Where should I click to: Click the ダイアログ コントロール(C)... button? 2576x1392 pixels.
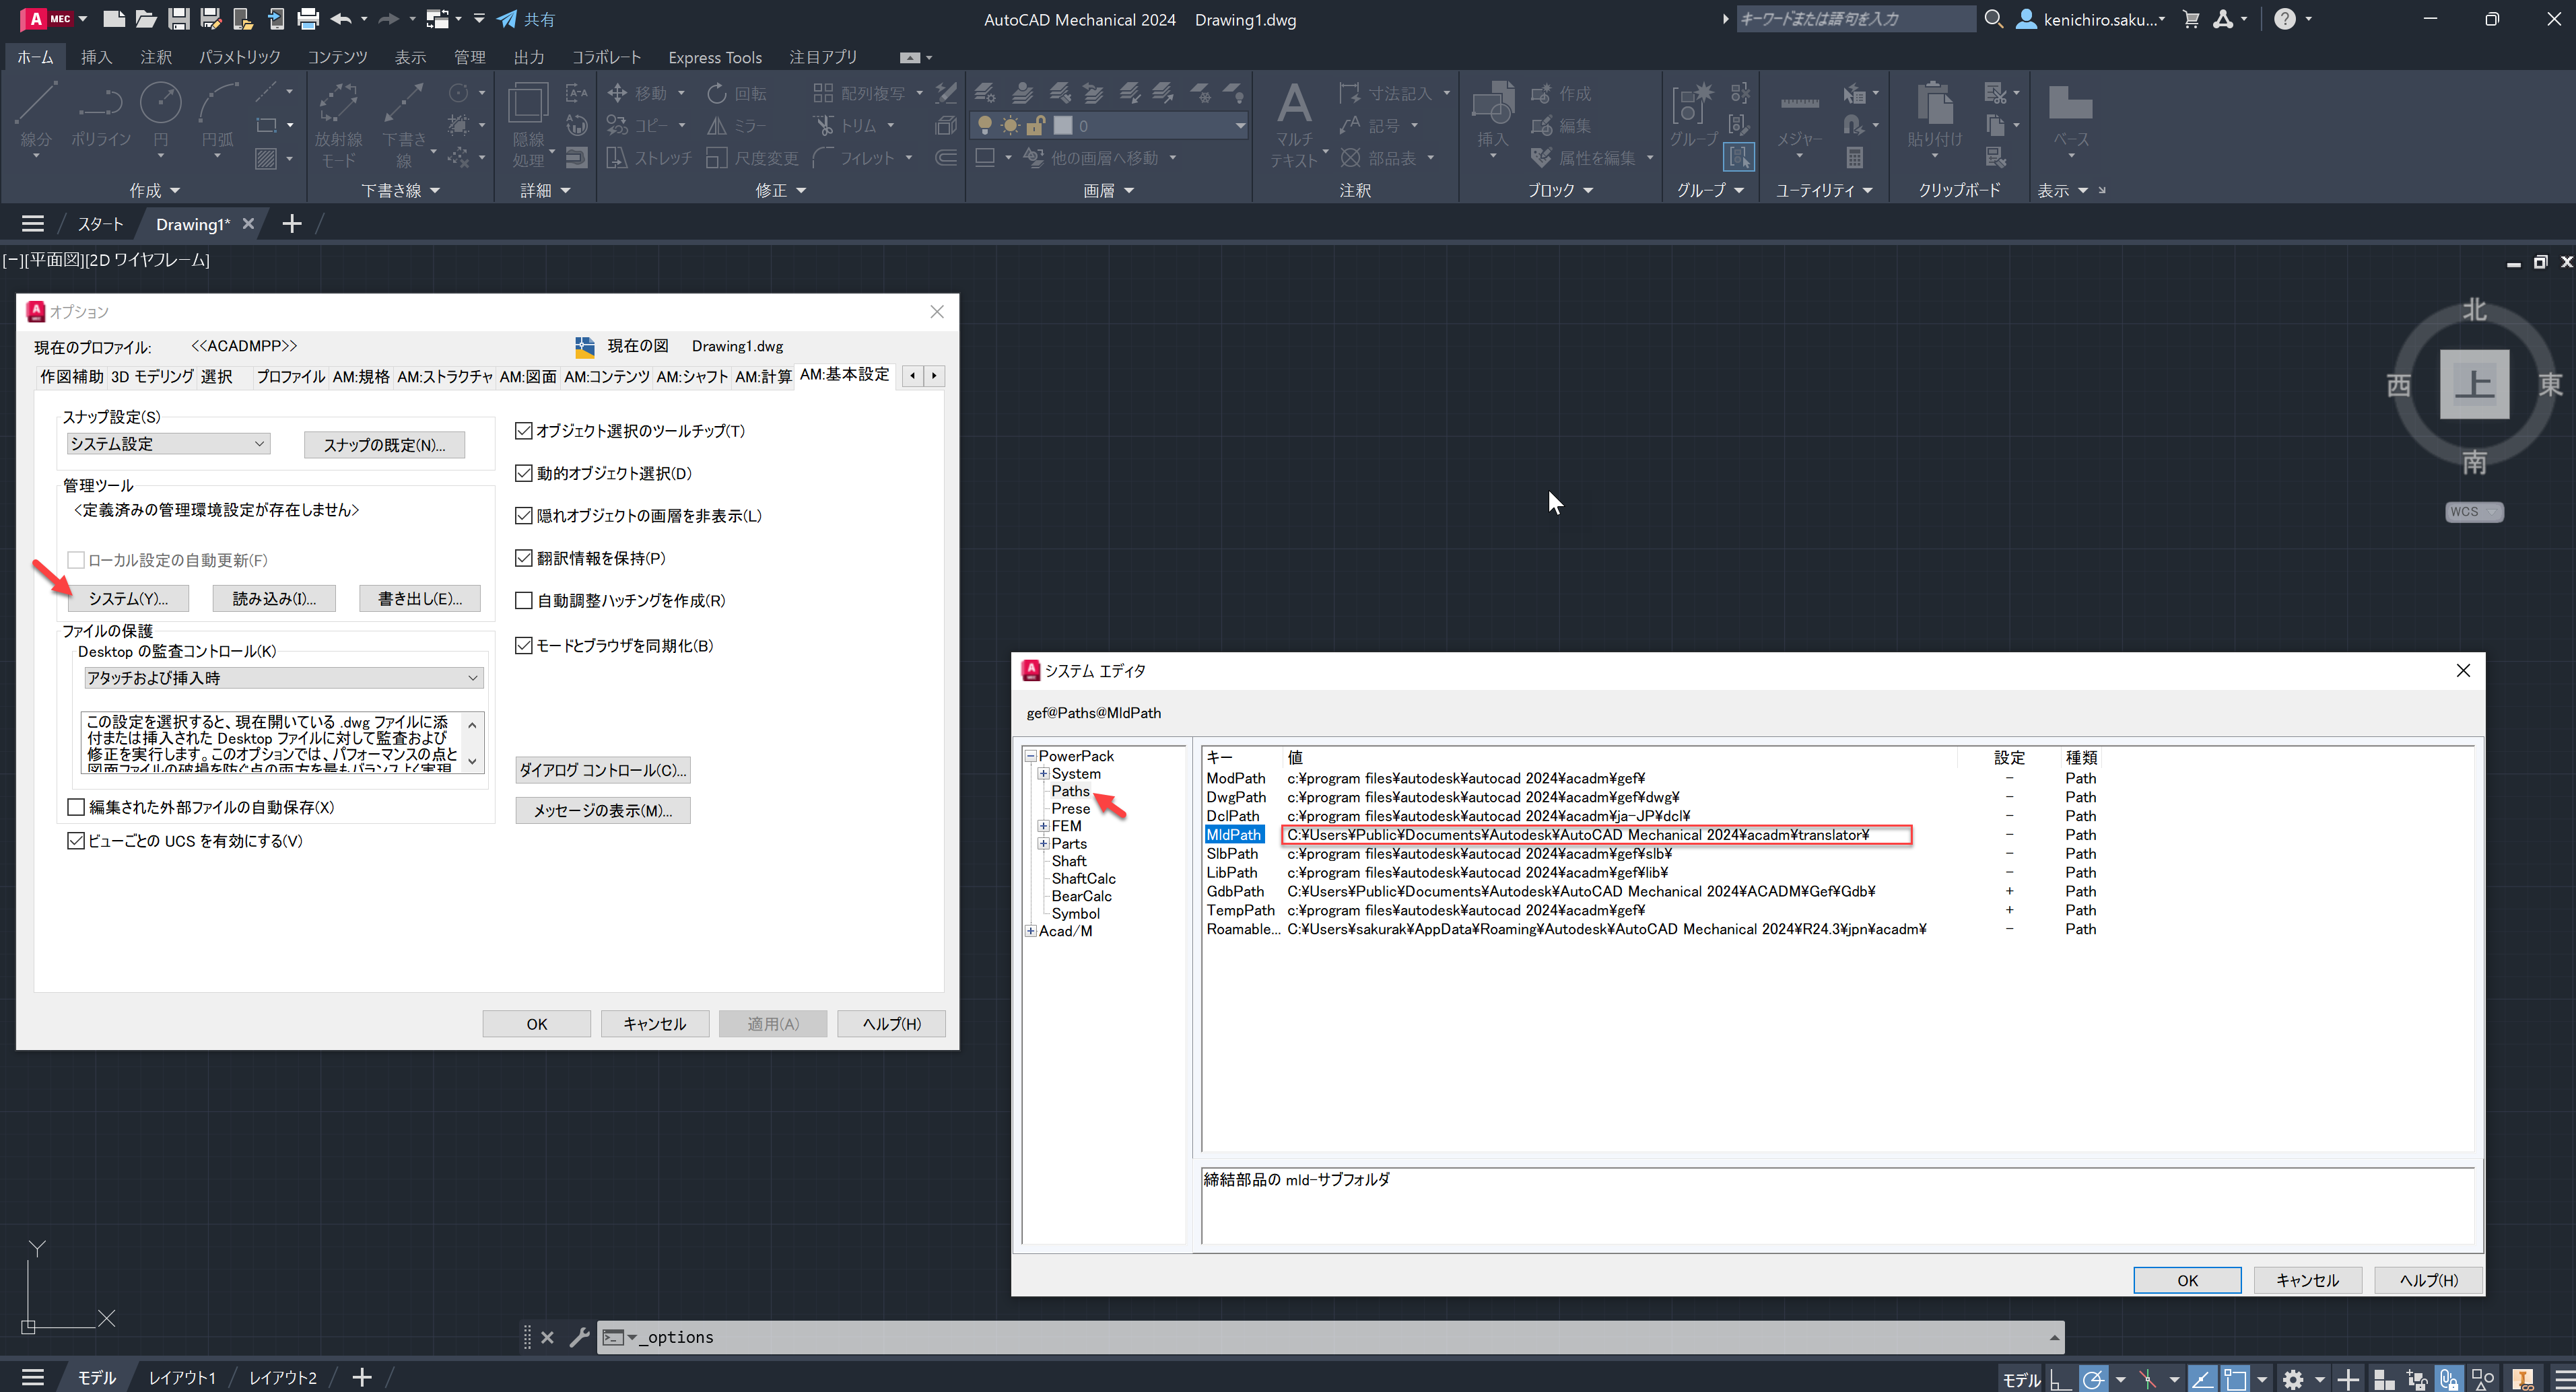[x=603, y=770]
